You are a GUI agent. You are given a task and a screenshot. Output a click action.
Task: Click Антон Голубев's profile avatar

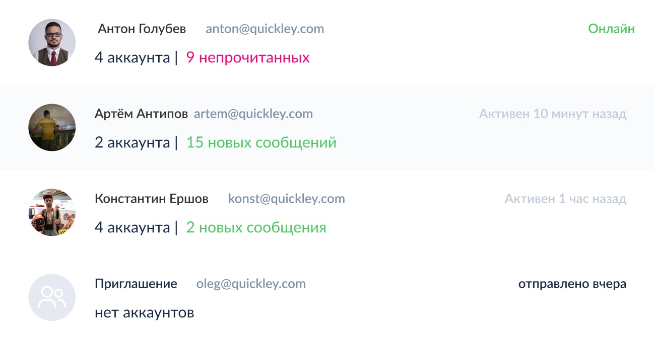(x=52, y=43)
